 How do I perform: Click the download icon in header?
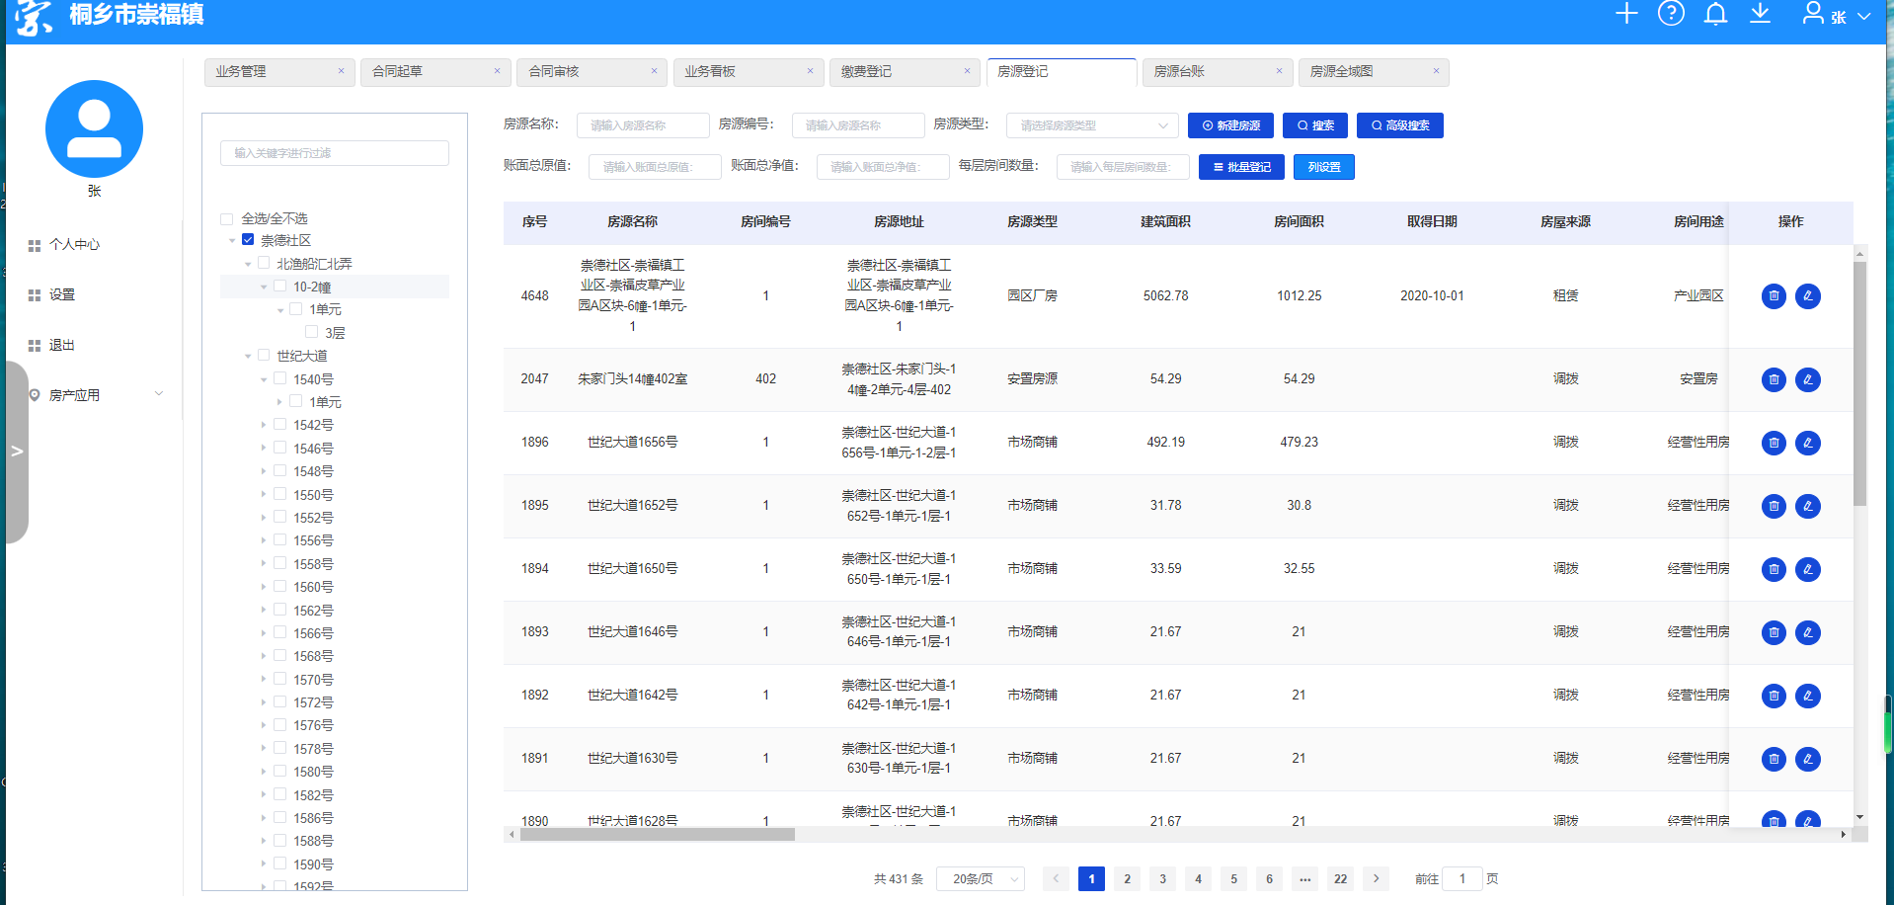click(x=1761, y=13)
